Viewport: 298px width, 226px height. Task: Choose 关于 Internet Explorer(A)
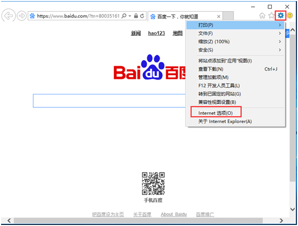235,121
